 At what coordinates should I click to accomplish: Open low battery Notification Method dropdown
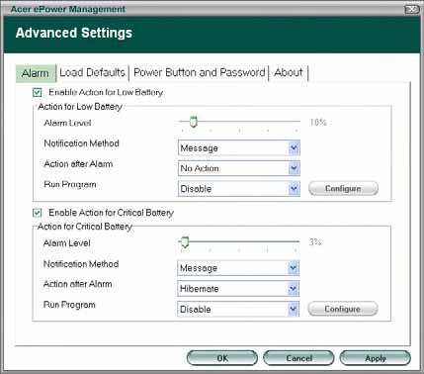point(239,148)
